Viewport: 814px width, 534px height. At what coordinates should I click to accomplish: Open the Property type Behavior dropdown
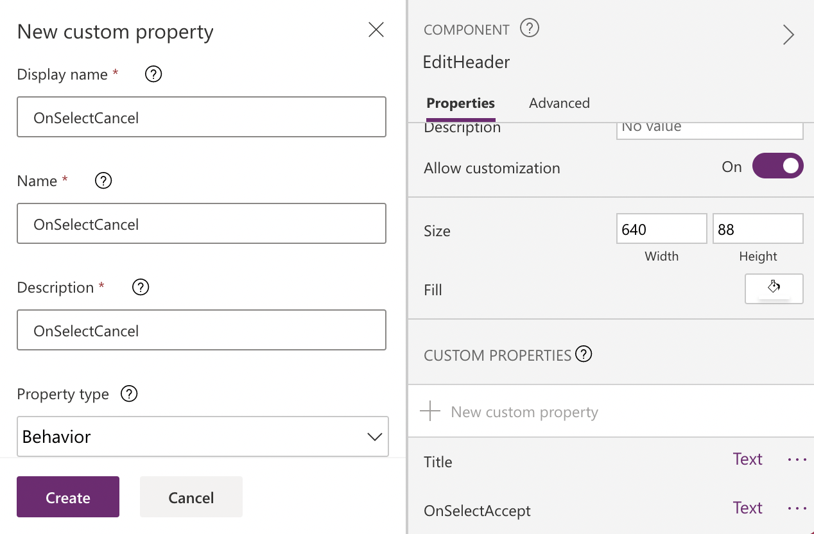click(x=203, y=436)
